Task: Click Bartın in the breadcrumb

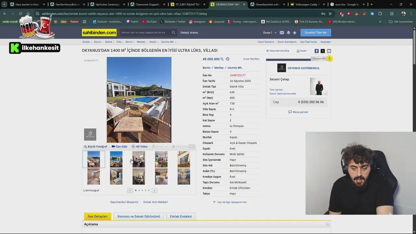Action: (129, 42)
